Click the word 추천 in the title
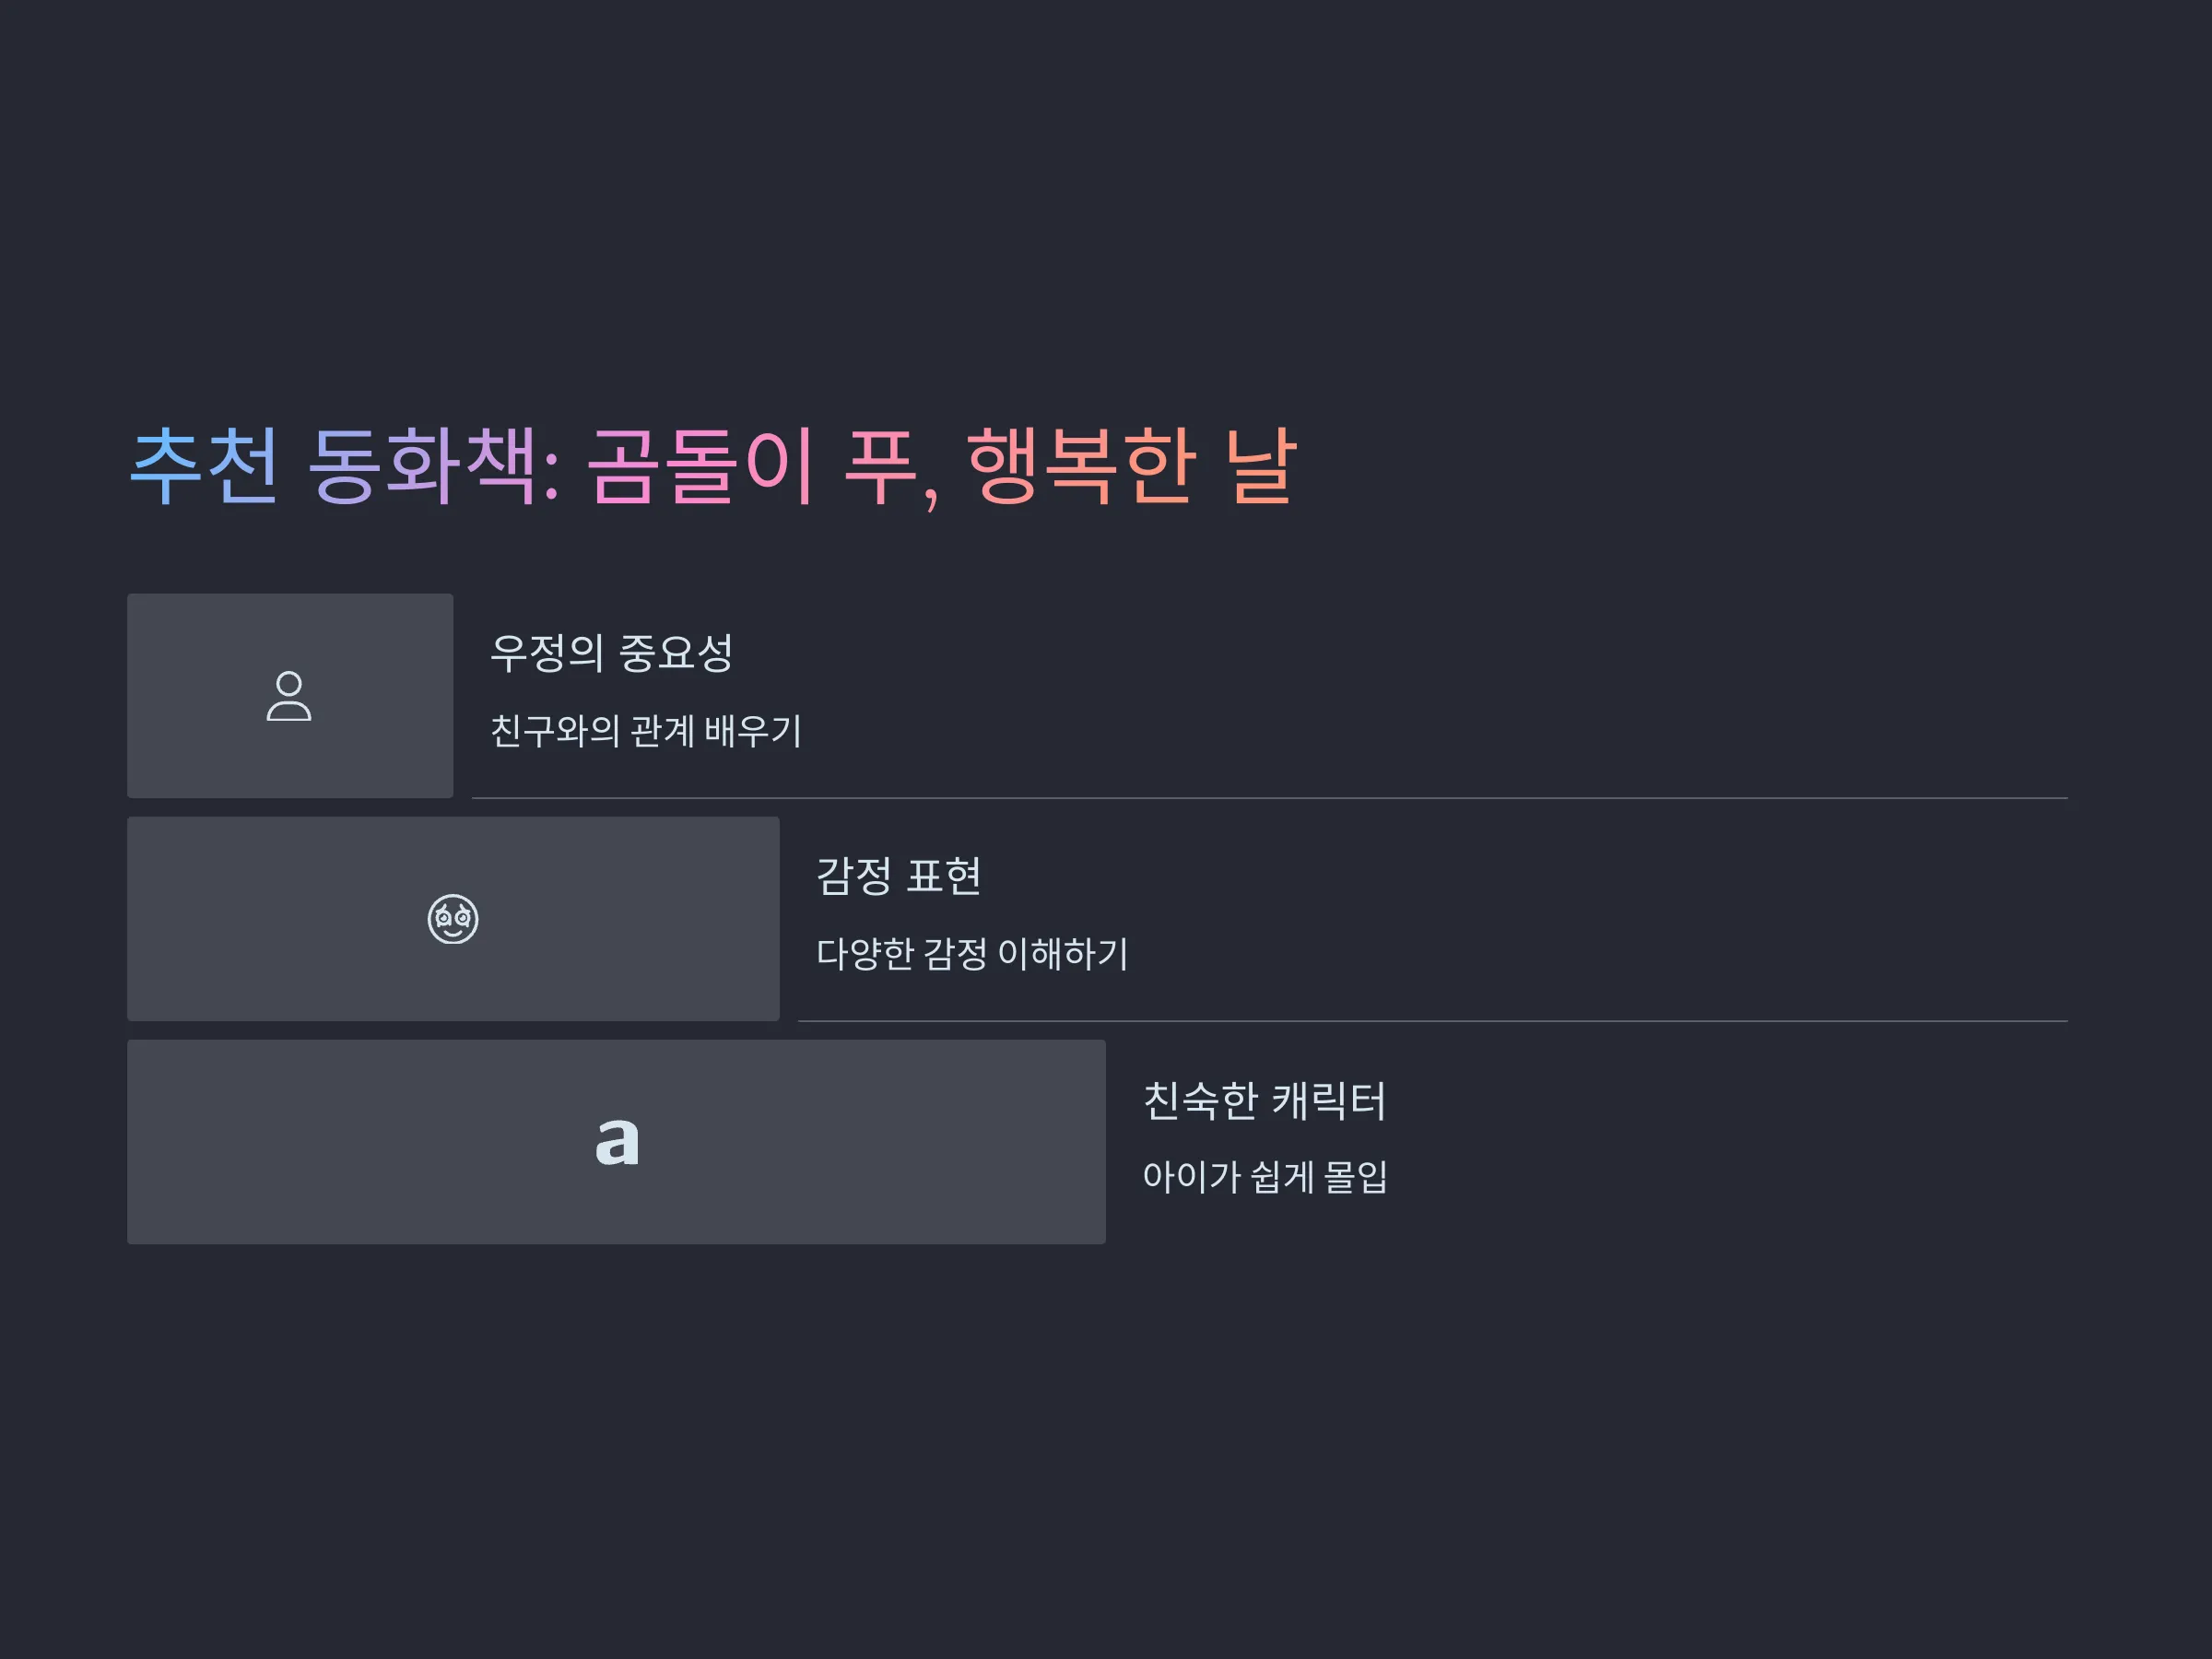Viewport: 2212px width, 1659px height. click(x=204, y=466)
